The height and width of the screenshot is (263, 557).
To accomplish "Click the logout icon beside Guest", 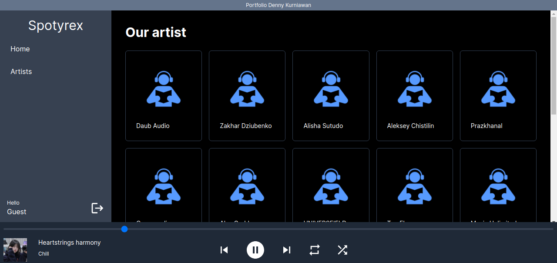I will pos(97,208).
